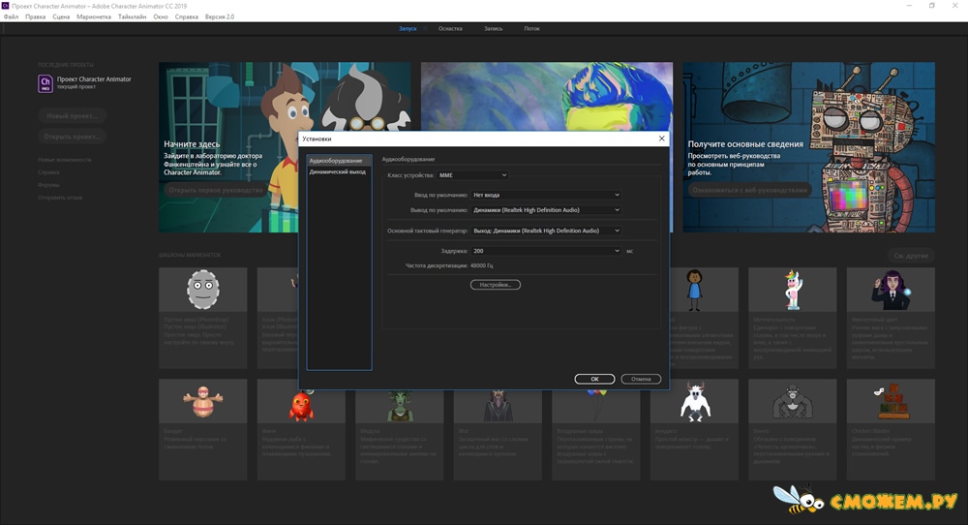Restore down the Character Animator window
The width and height of the screenshot is (968, 525).
932,6
